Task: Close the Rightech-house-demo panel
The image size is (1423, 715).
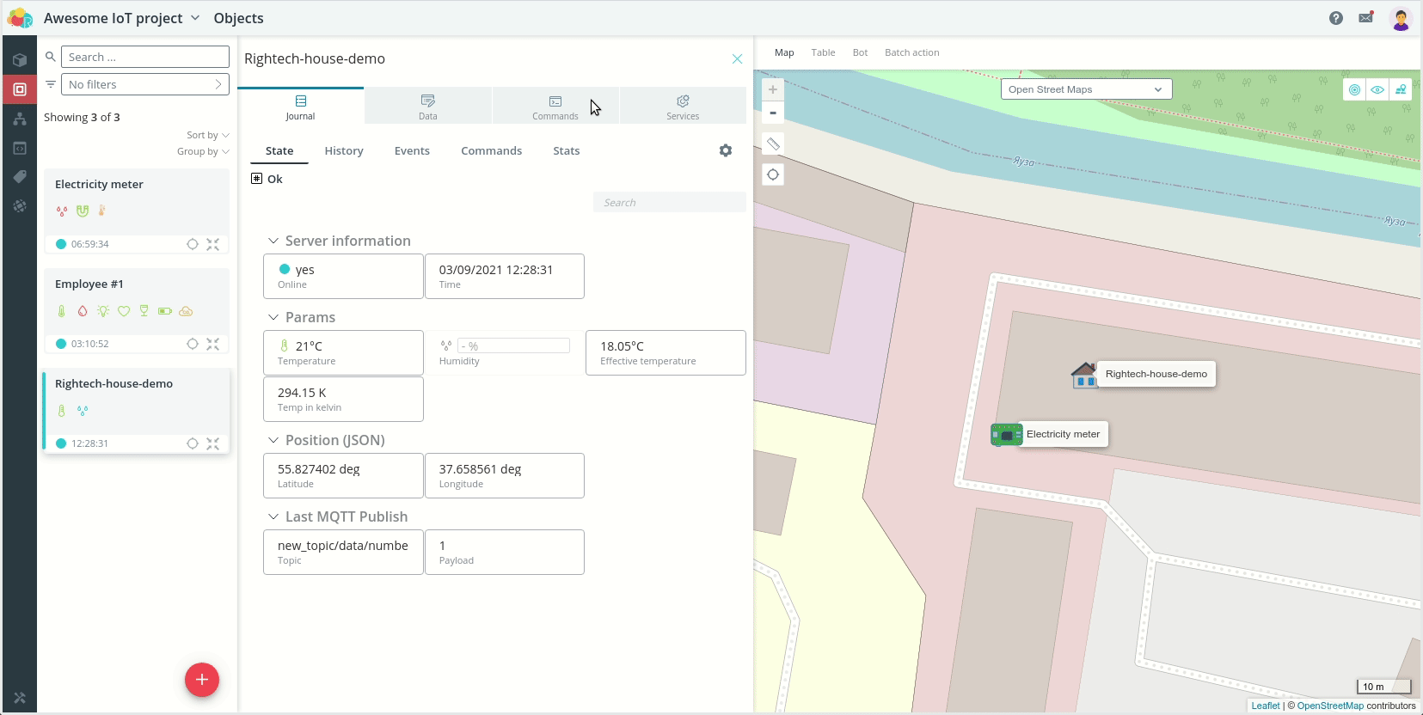Action: click(x=737, y=59)
